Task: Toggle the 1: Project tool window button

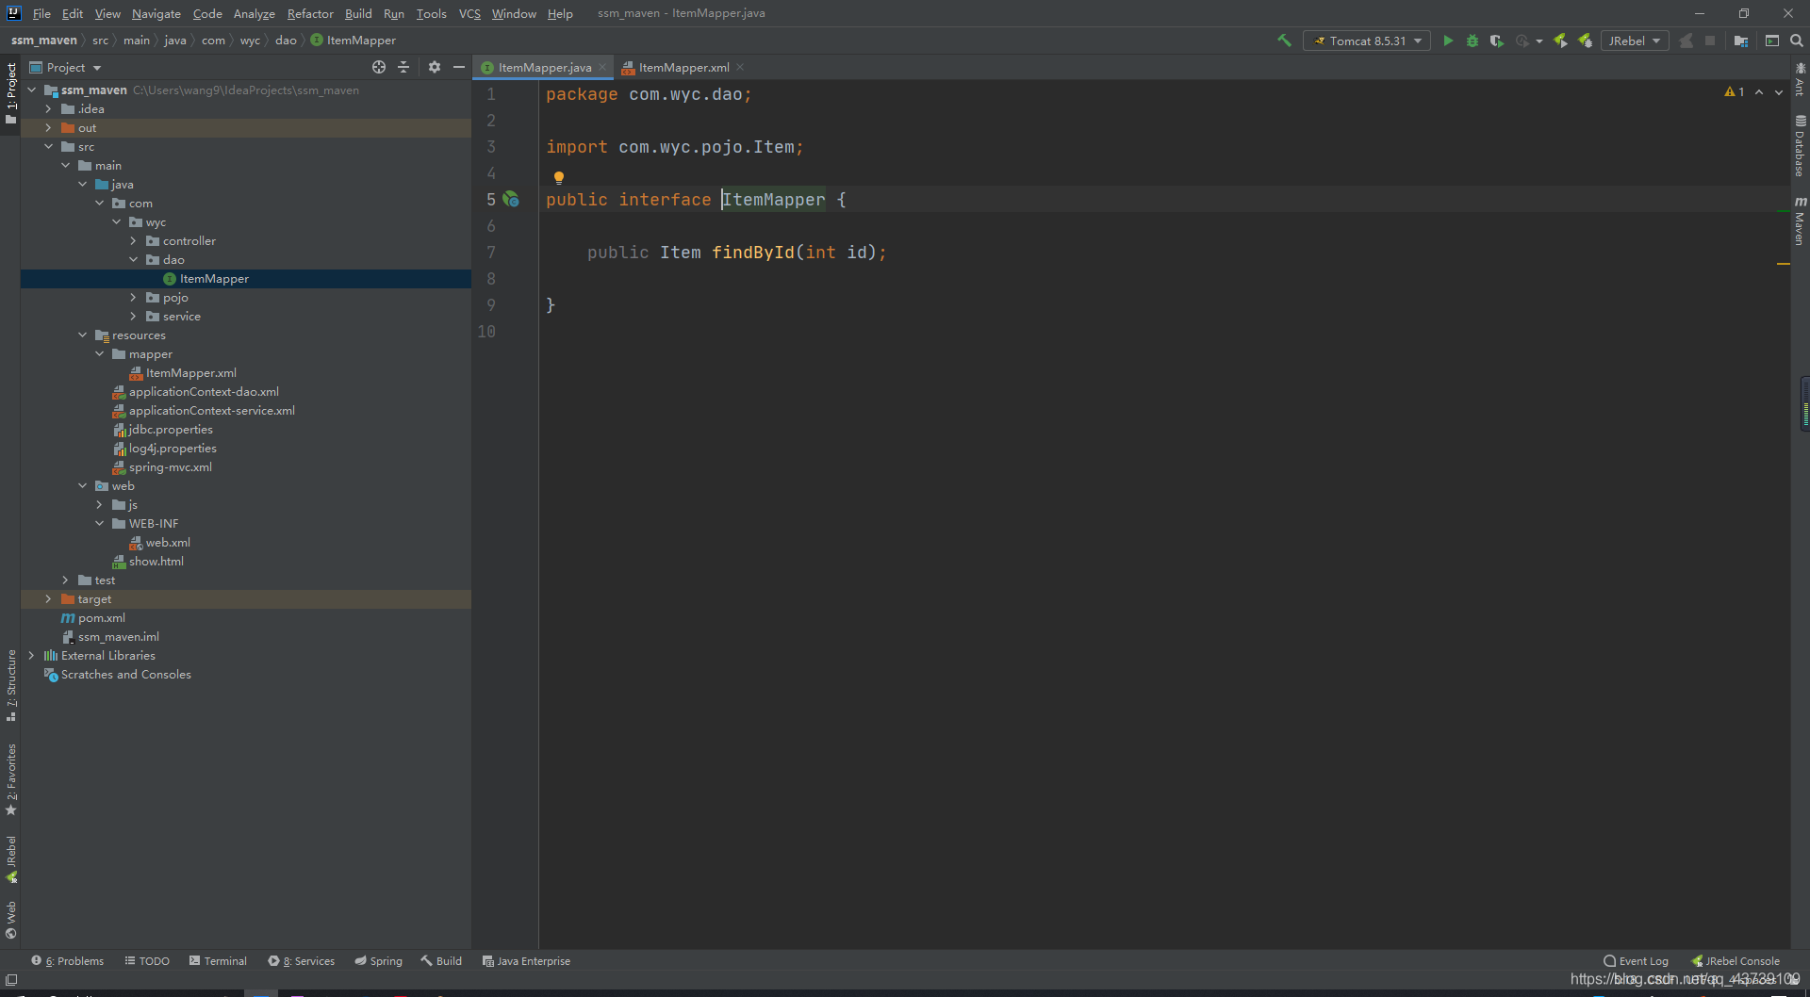Action: 11,92
